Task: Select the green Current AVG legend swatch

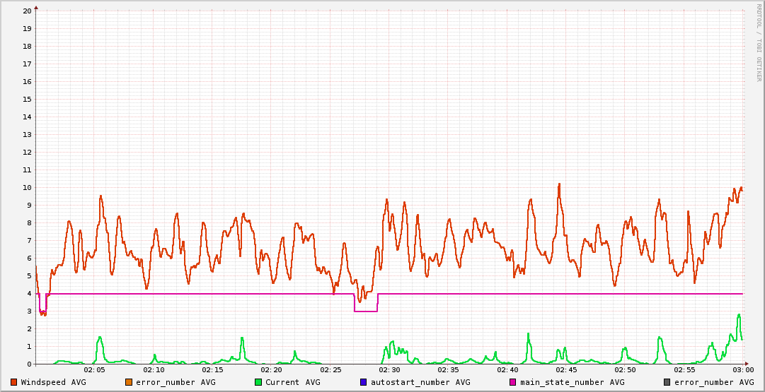Action: [258, 382]
